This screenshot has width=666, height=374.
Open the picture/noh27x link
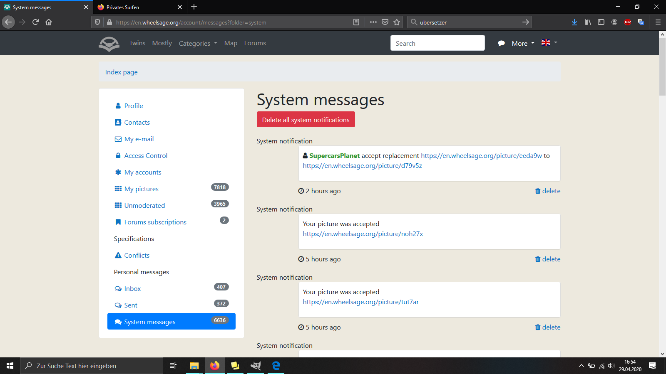click(363, 234)
